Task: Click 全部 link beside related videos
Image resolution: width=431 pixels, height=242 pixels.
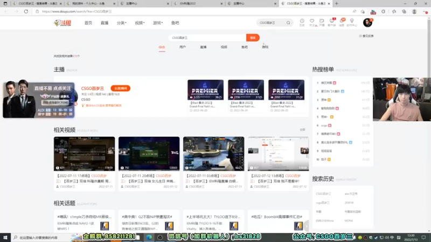Action: 302,130
